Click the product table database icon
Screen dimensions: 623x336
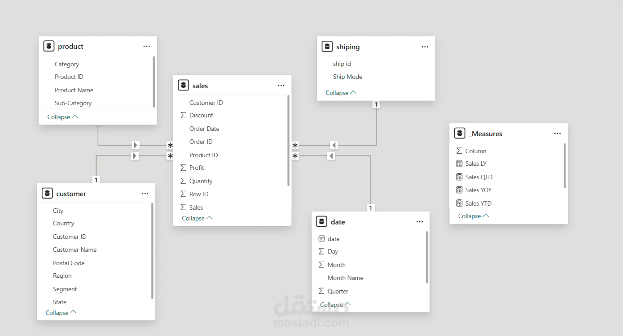(49, 46)
